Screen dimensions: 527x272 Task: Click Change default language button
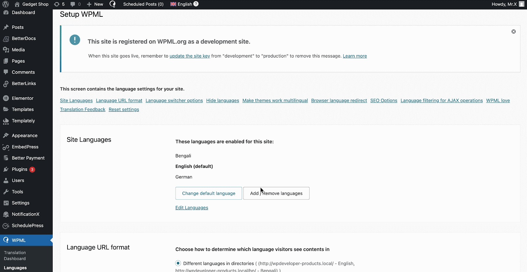coord(208,193)
